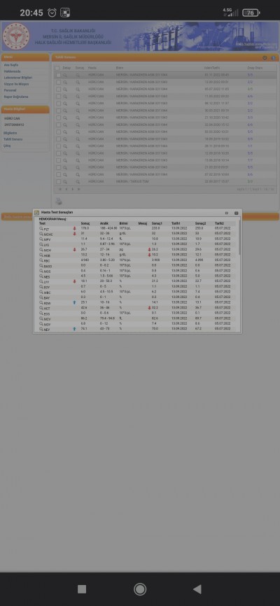Viewport: 280px width, 606px height.
Task: Maximize the Hasta Test Sonuçları dialog
Action: [x=227, y=213]
